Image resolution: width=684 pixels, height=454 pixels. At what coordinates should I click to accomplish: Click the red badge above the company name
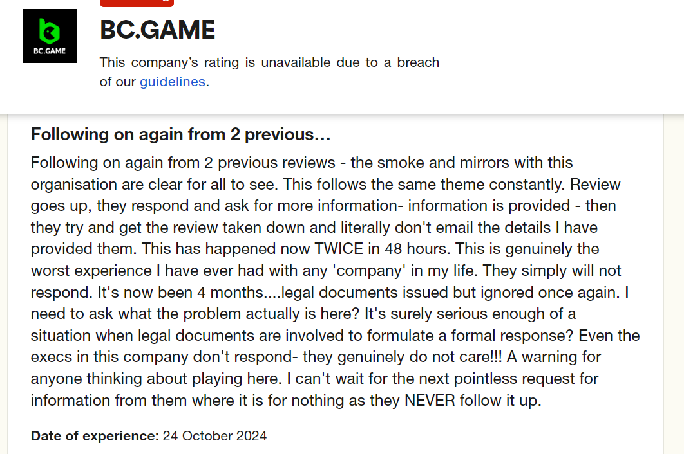(x=137, y=3)
